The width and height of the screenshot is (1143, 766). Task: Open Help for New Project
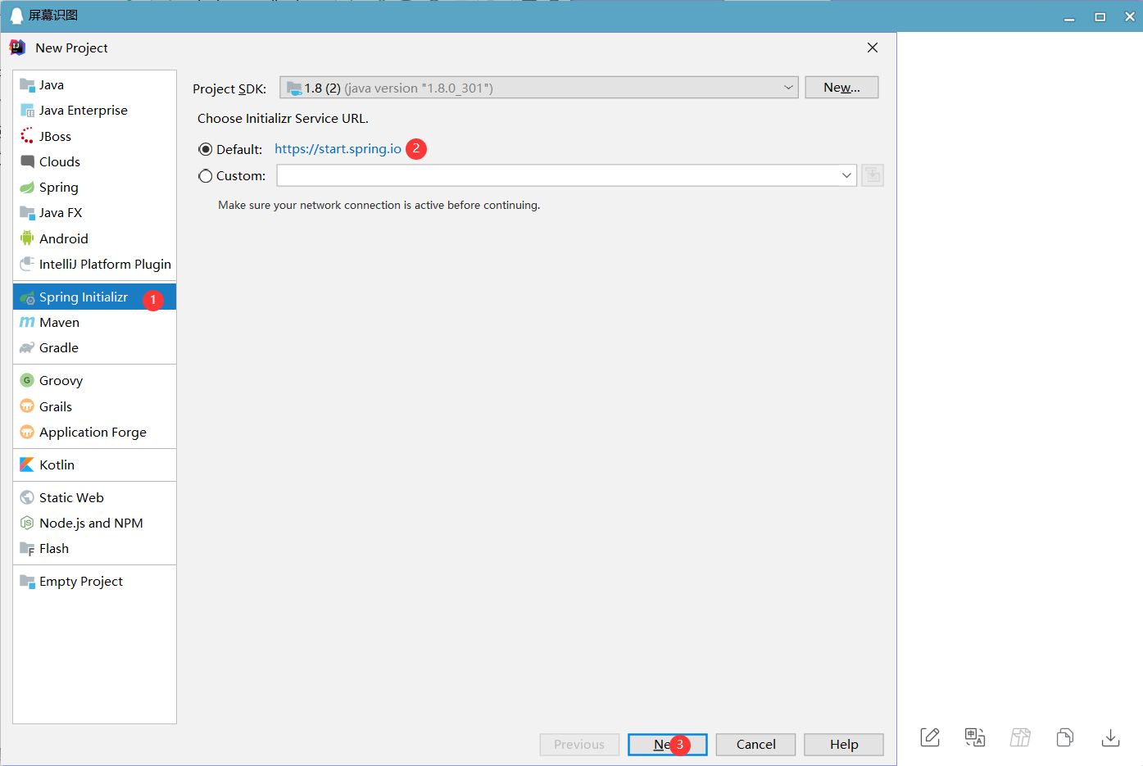[x=844, y=744]
